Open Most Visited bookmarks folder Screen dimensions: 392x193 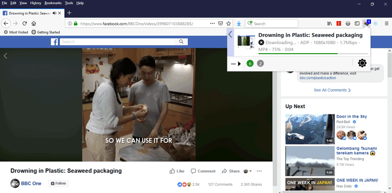click(16, 32)
